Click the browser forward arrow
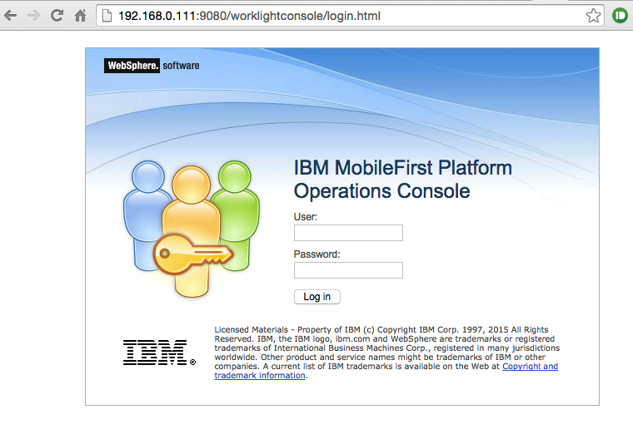This screenshot has width=633, height=439. pos(33,16)
